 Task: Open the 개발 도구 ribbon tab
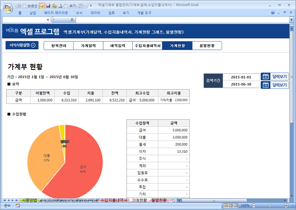[x=144, y=13]
